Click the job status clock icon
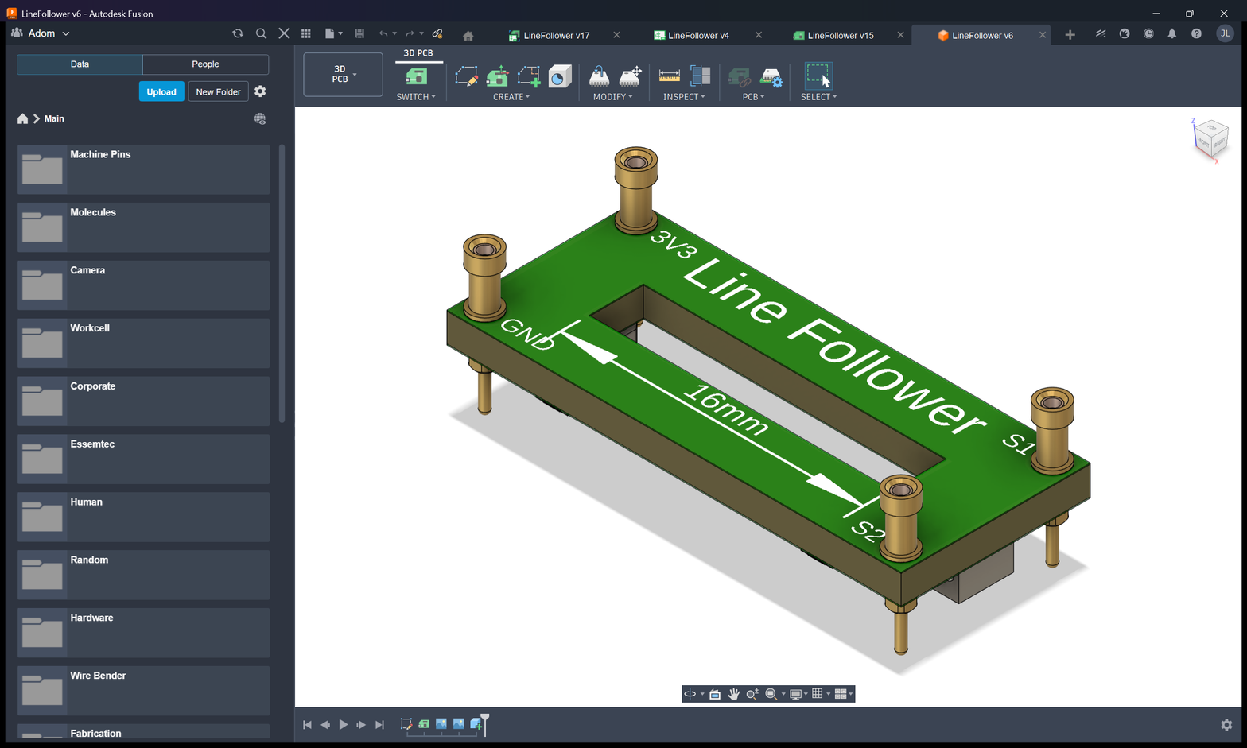 1148,33
